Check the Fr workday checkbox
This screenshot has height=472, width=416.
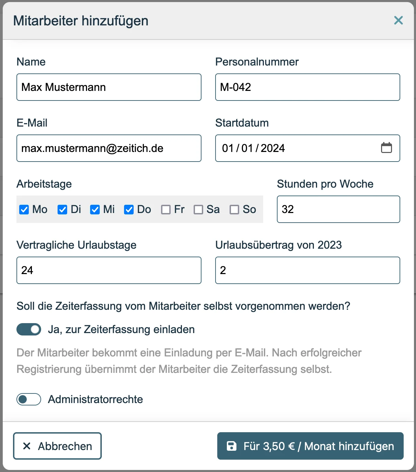point(166,210)
